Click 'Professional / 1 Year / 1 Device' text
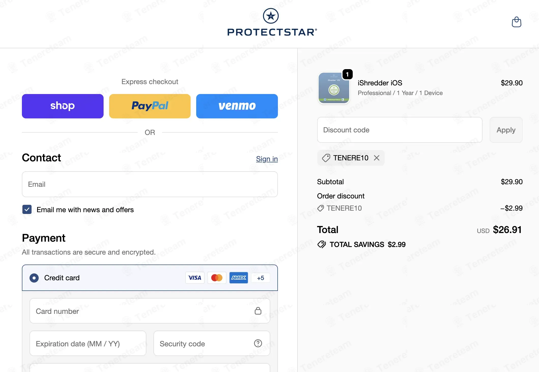Viewport: 539px width, 372px height. (400, 93)
